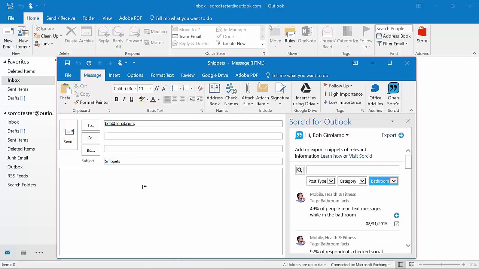Click the Subject field
This screenshot has width=479, height=269.
coord(193,161)
